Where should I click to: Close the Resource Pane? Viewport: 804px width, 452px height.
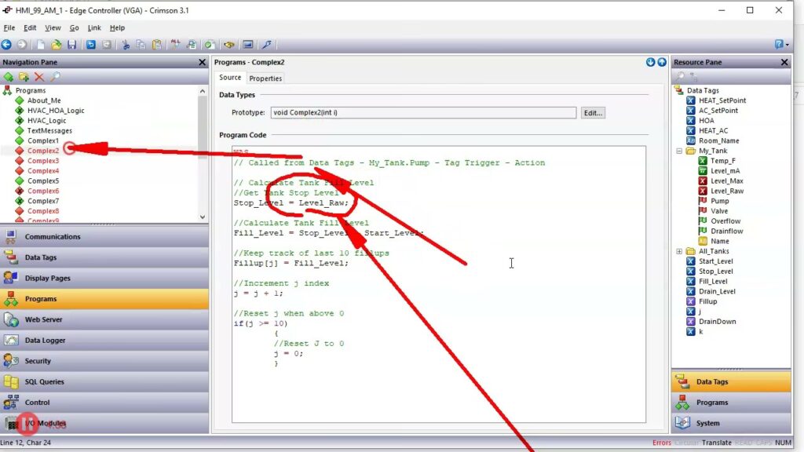784,62
